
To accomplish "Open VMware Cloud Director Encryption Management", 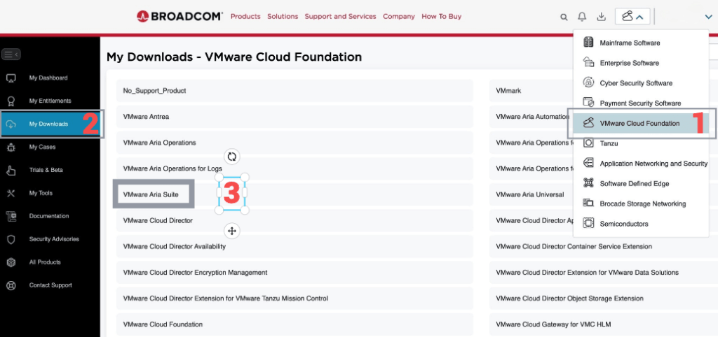I will [294, 273].
